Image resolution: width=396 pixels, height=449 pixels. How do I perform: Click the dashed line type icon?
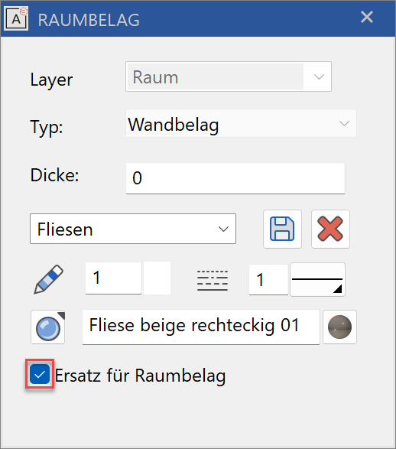213,280
